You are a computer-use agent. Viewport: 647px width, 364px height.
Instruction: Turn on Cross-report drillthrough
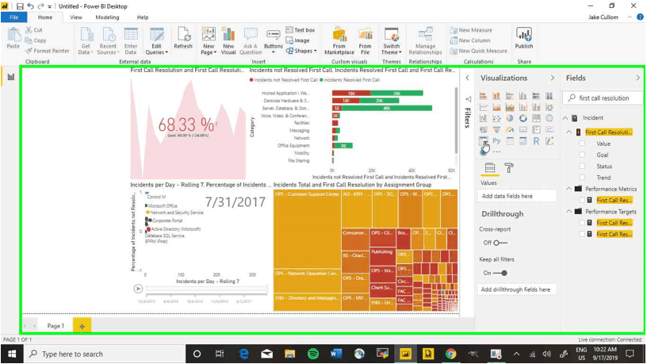click(500, 243)
